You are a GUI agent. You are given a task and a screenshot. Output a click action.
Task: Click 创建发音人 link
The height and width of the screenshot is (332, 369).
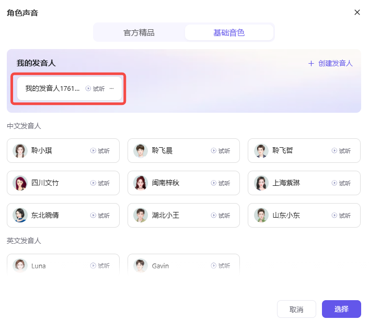(330, 63)
